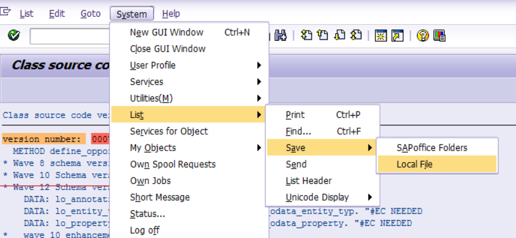Click 'Class source code ver' text line
Viewport: 516px width, 238px height.
click(56, 115)
